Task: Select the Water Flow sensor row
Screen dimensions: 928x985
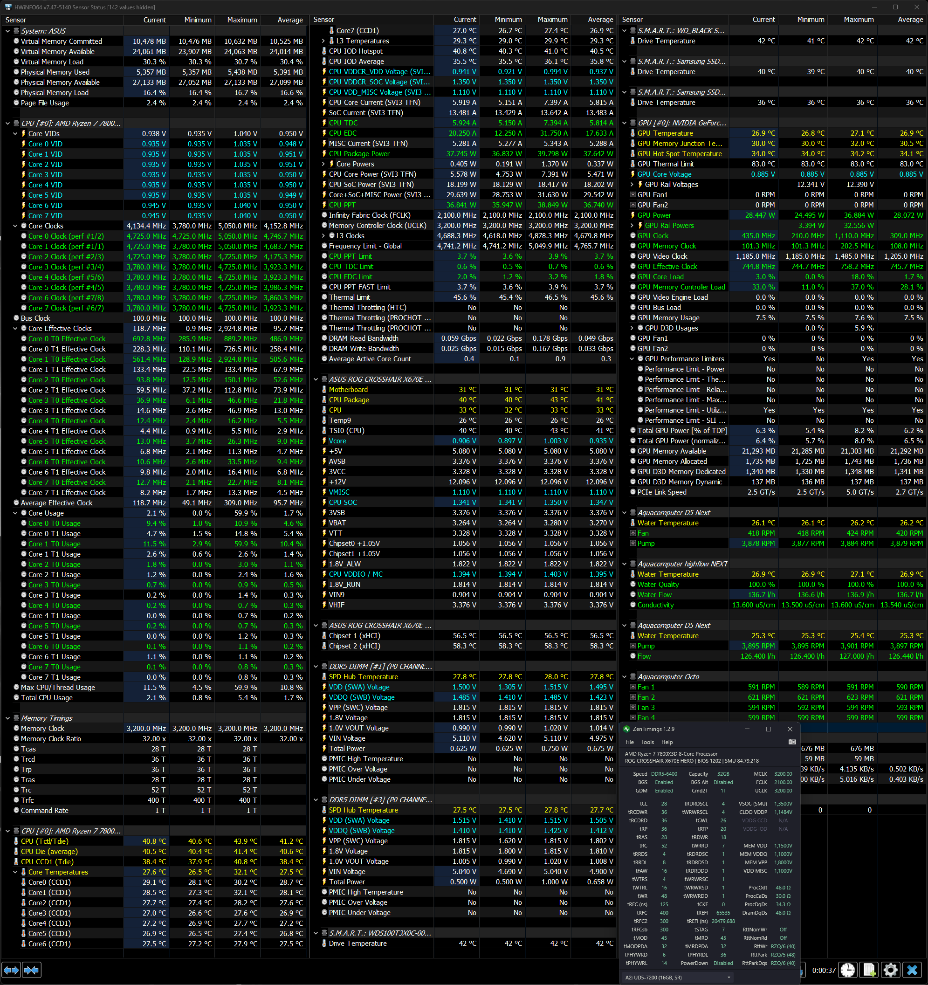Action: [654, 594]
